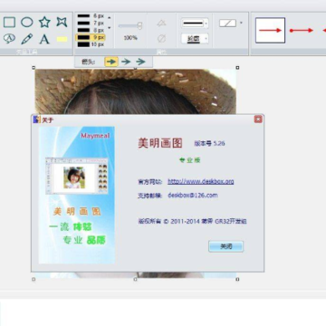This screenshot has height=326, width=326.
Task: Open the outline color dropdown
Action: coord(195,39)
